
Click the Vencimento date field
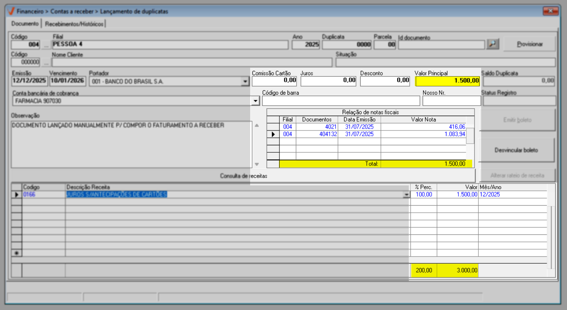click(68, 81)
